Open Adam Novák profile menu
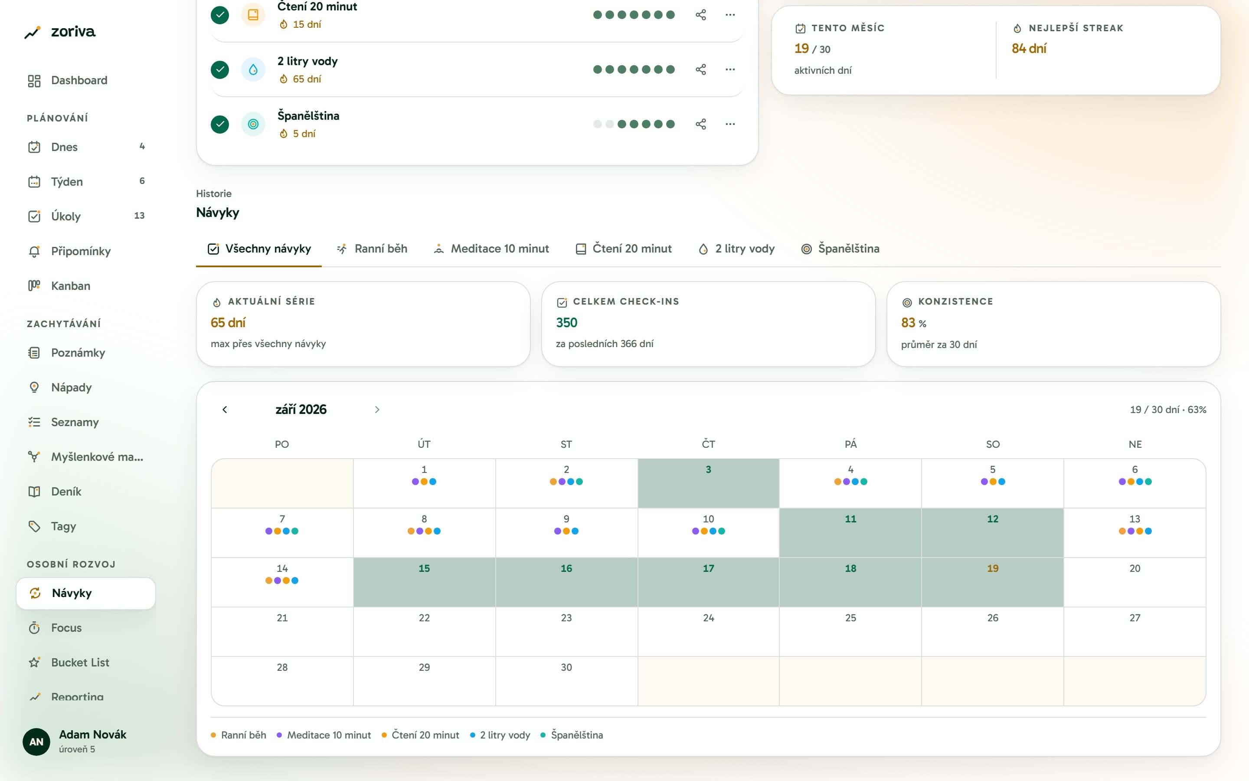The image size is (1249, 781). [75, 742]
